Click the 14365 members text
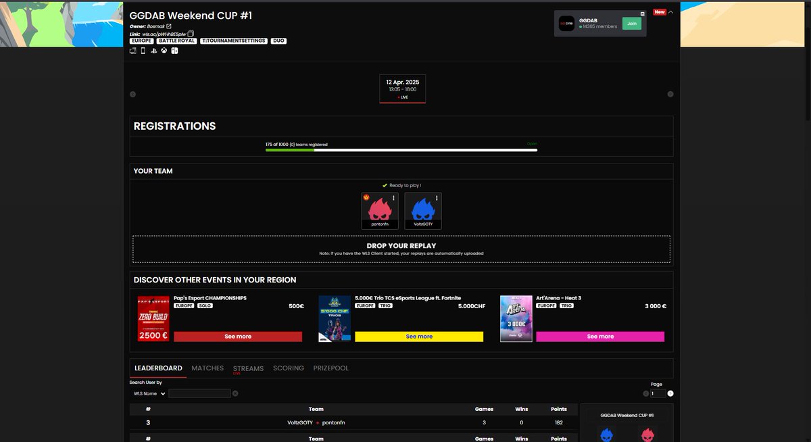The image size is (811, 442). coord(599,26)
